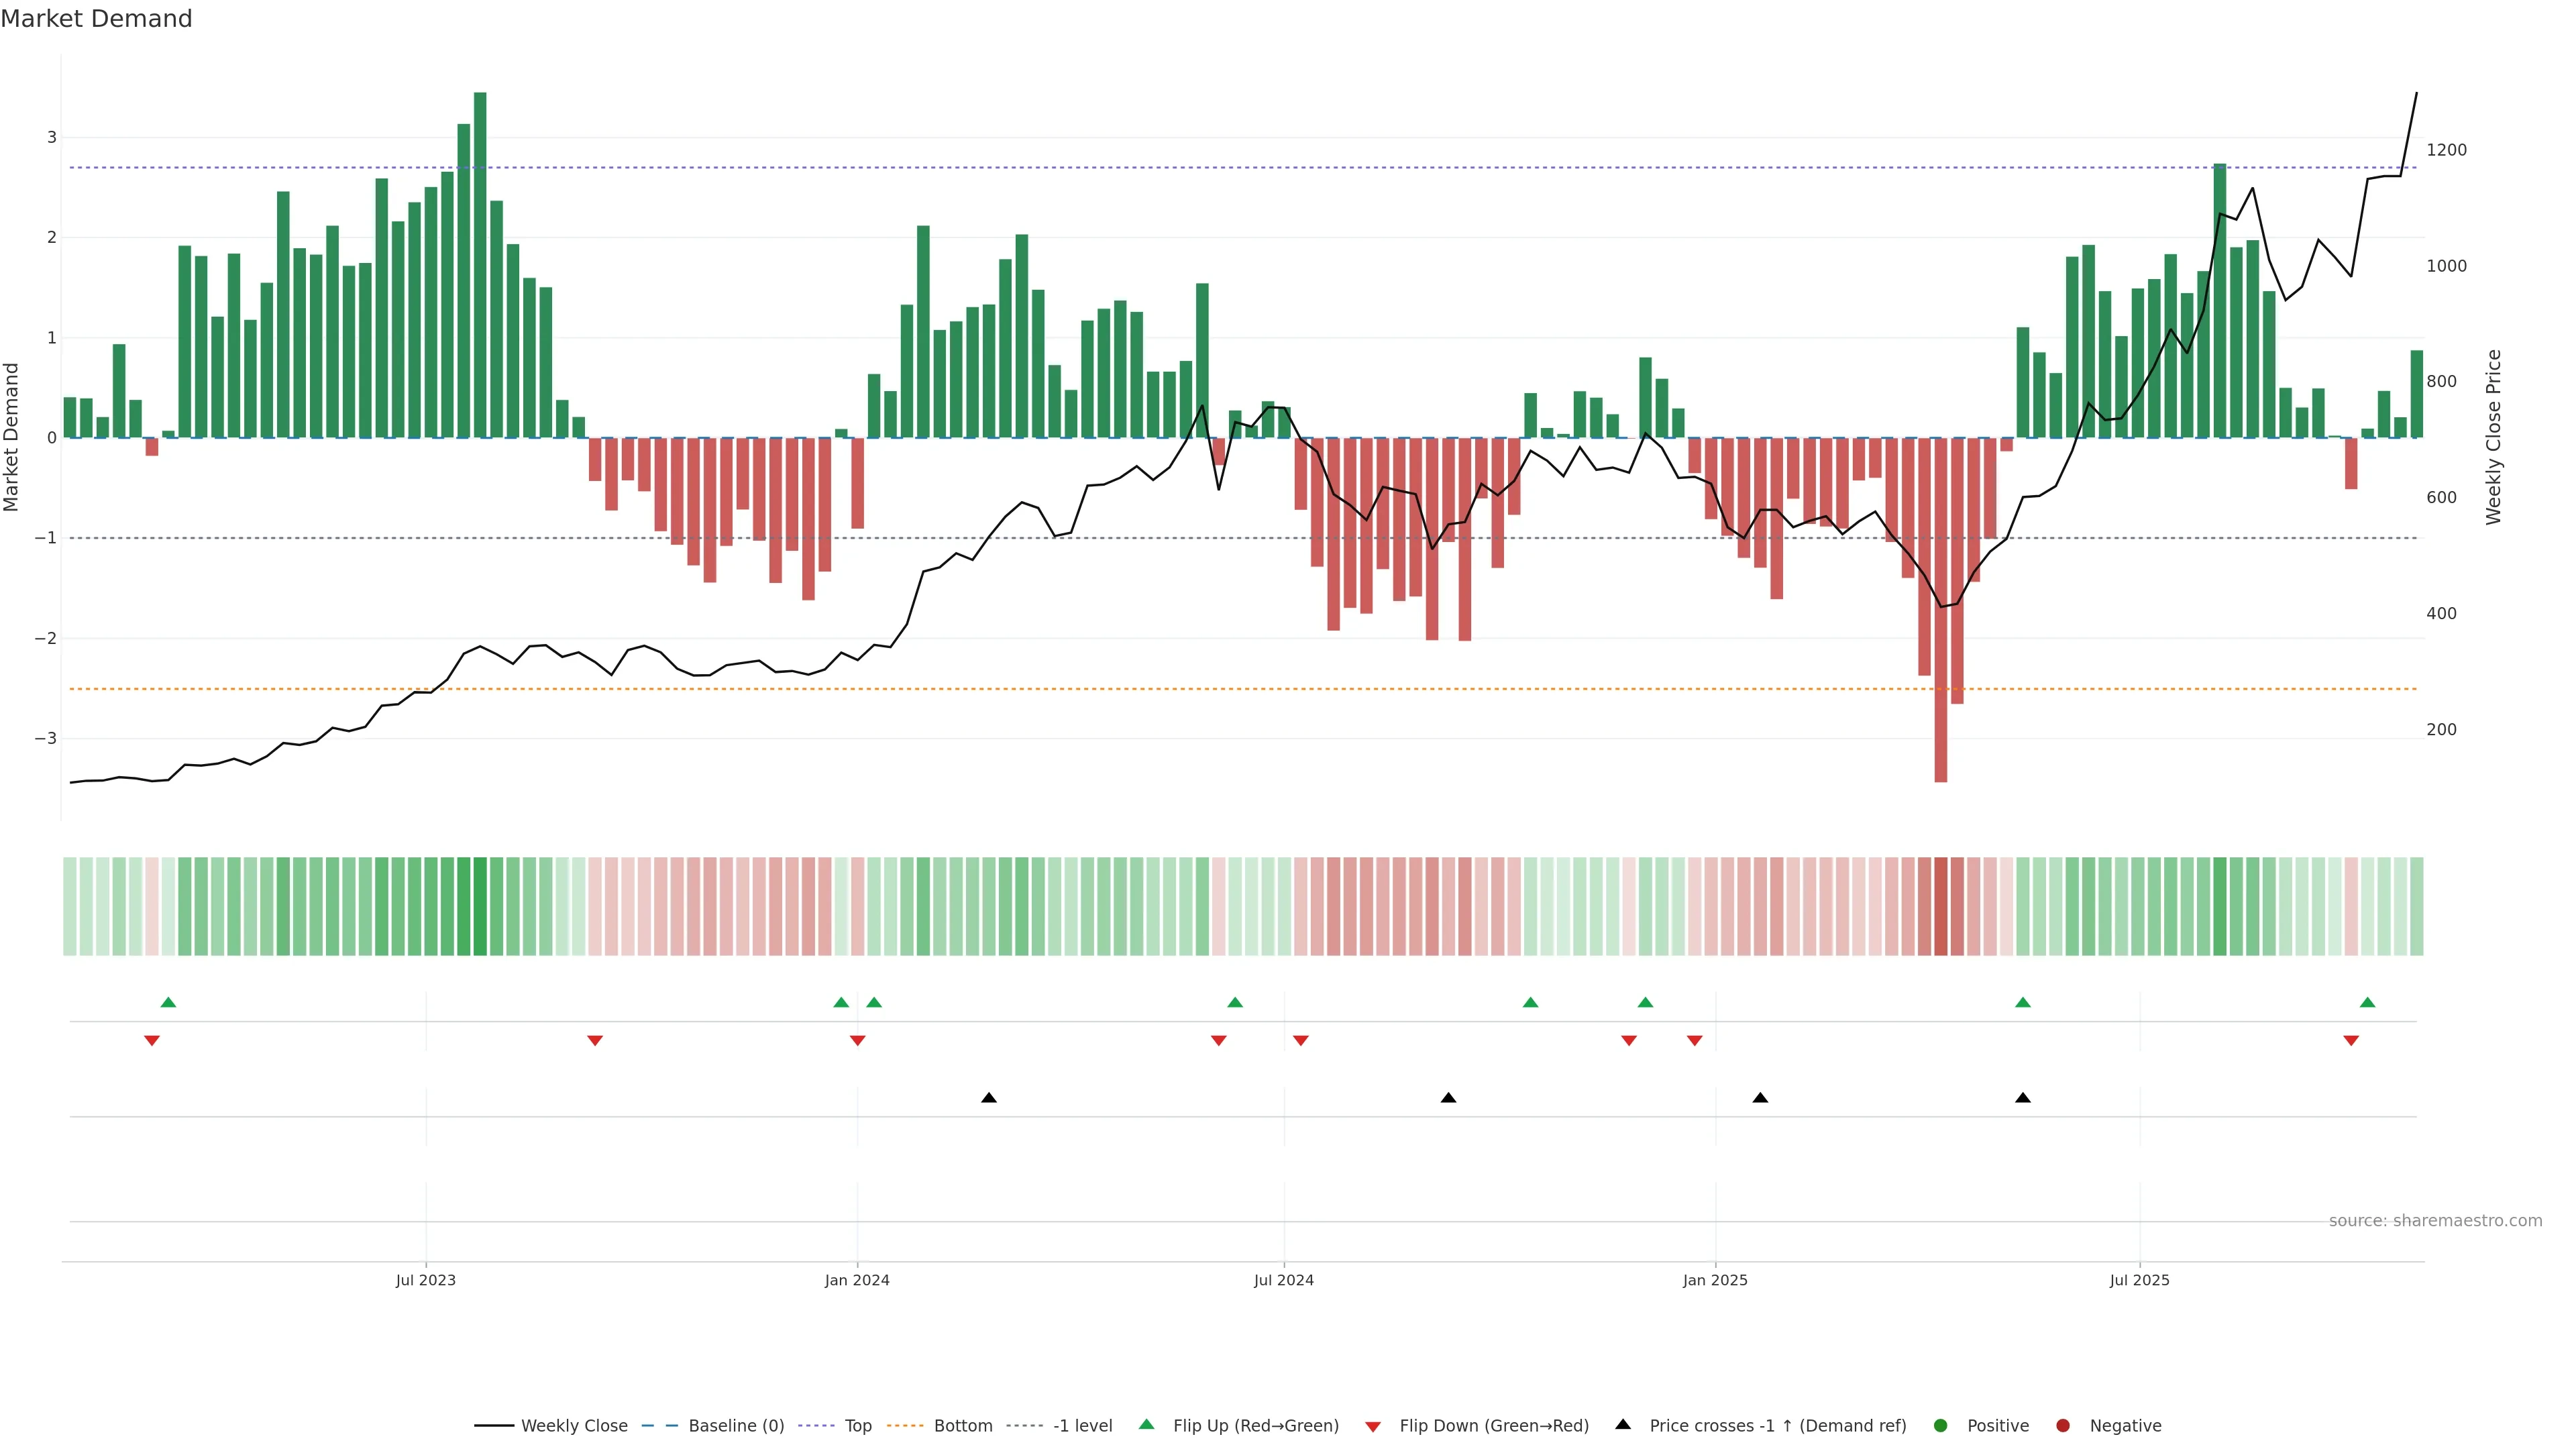2576x1449 pixels.
Task: Click the -1 level legend entry
Action: coord(1082,1426)
